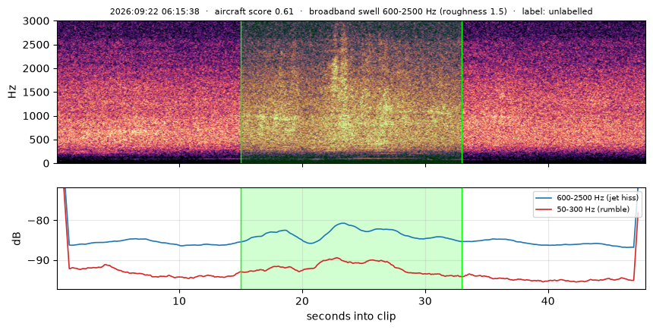The image size is (653, 330).
Task: Click the 'dB' y-axis label of lower plot
Action: point(17,238)
